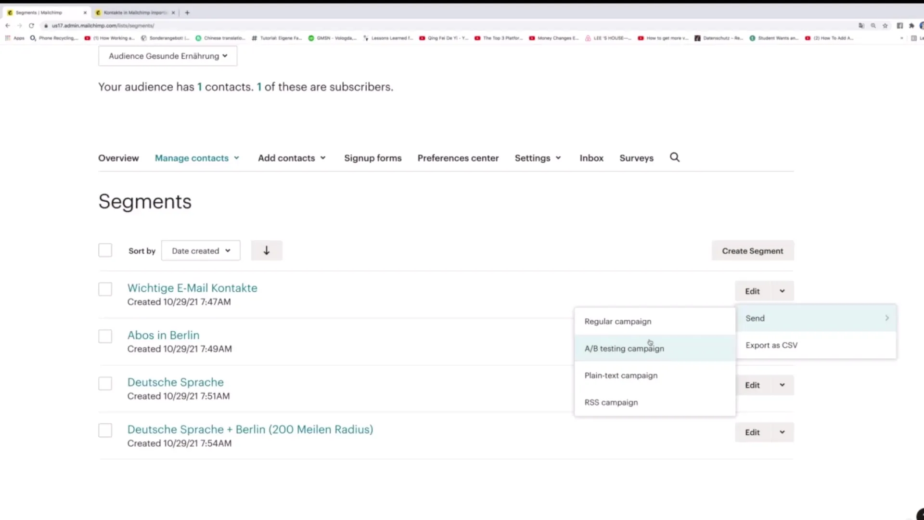Open the Sonderangebot bookmark
Screen dimensions: 924x520
165,38
